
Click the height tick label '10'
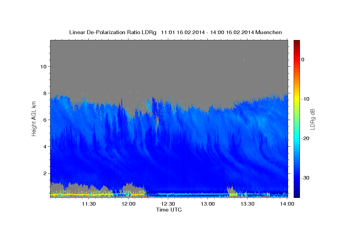coord(43,66)
